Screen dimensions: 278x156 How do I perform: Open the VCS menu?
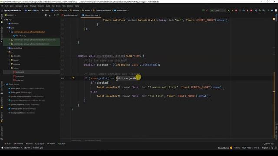64,6
